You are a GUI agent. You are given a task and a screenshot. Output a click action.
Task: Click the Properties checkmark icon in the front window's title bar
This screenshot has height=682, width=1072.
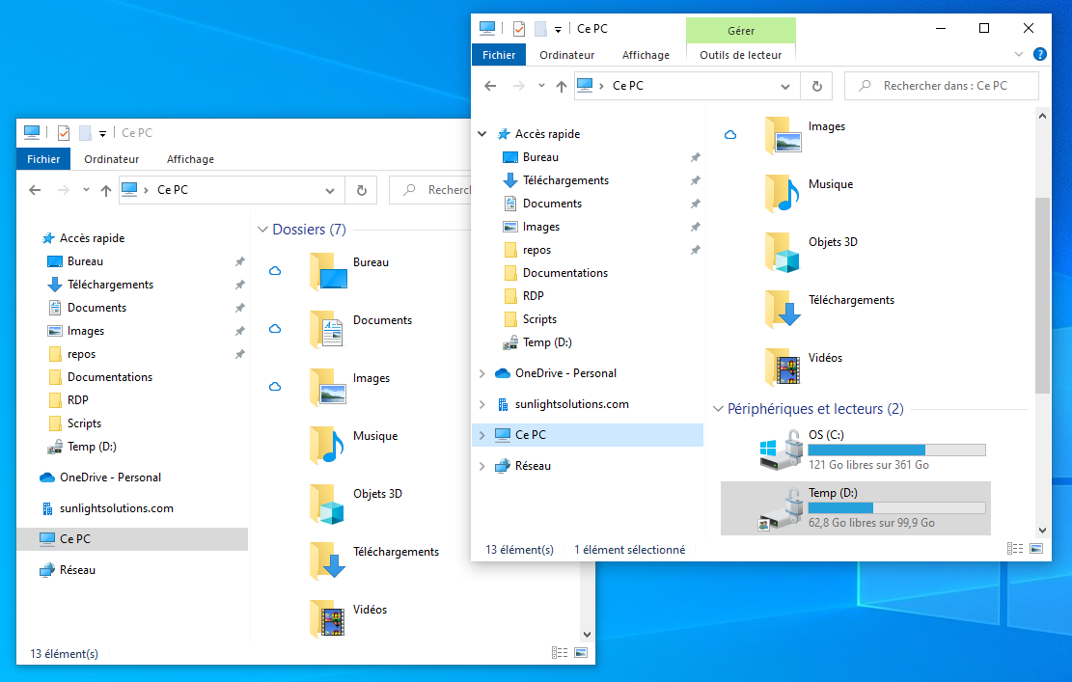tap(519, 29)
